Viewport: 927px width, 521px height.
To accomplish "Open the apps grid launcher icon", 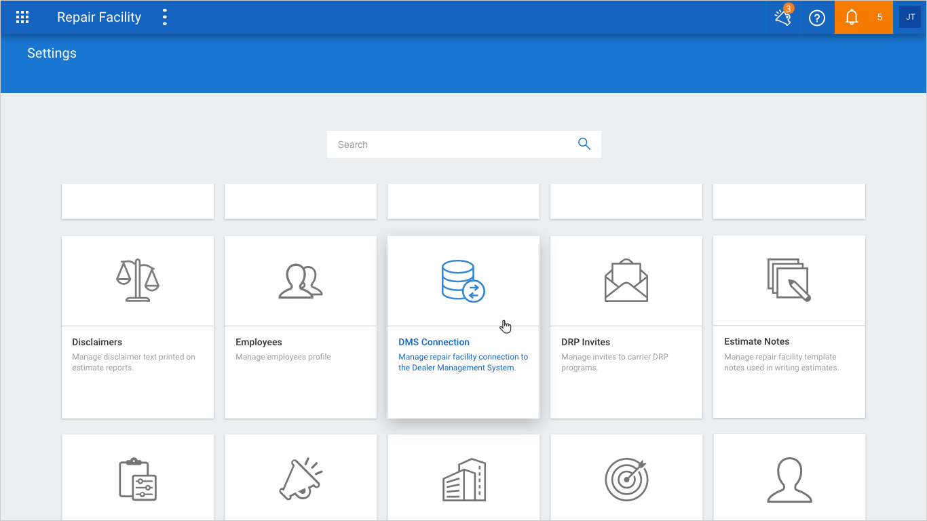I will pyautogui.click(x=22, y=18).
